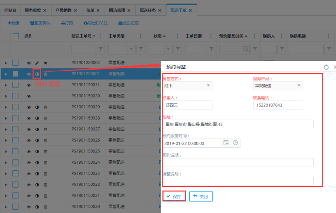336x213 pixels.
Task: Tick the checkbox for row PS1901150030
Action: 16,96
